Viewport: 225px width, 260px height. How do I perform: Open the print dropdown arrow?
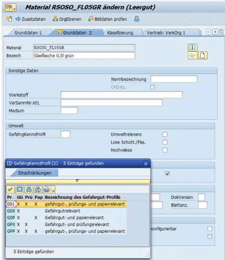53,189
